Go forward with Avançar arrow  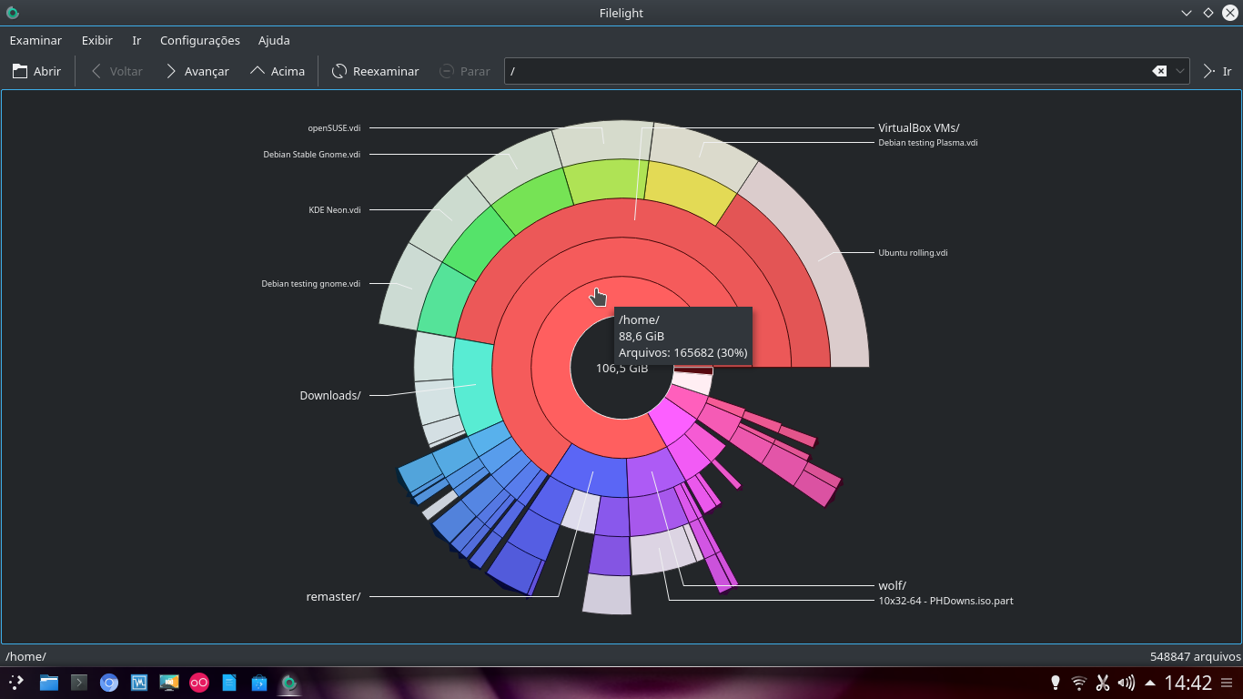[197, 71]
